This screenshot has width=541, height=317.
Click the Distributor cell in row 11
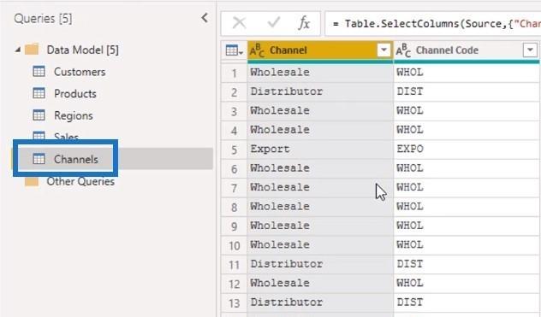point(320,264)
